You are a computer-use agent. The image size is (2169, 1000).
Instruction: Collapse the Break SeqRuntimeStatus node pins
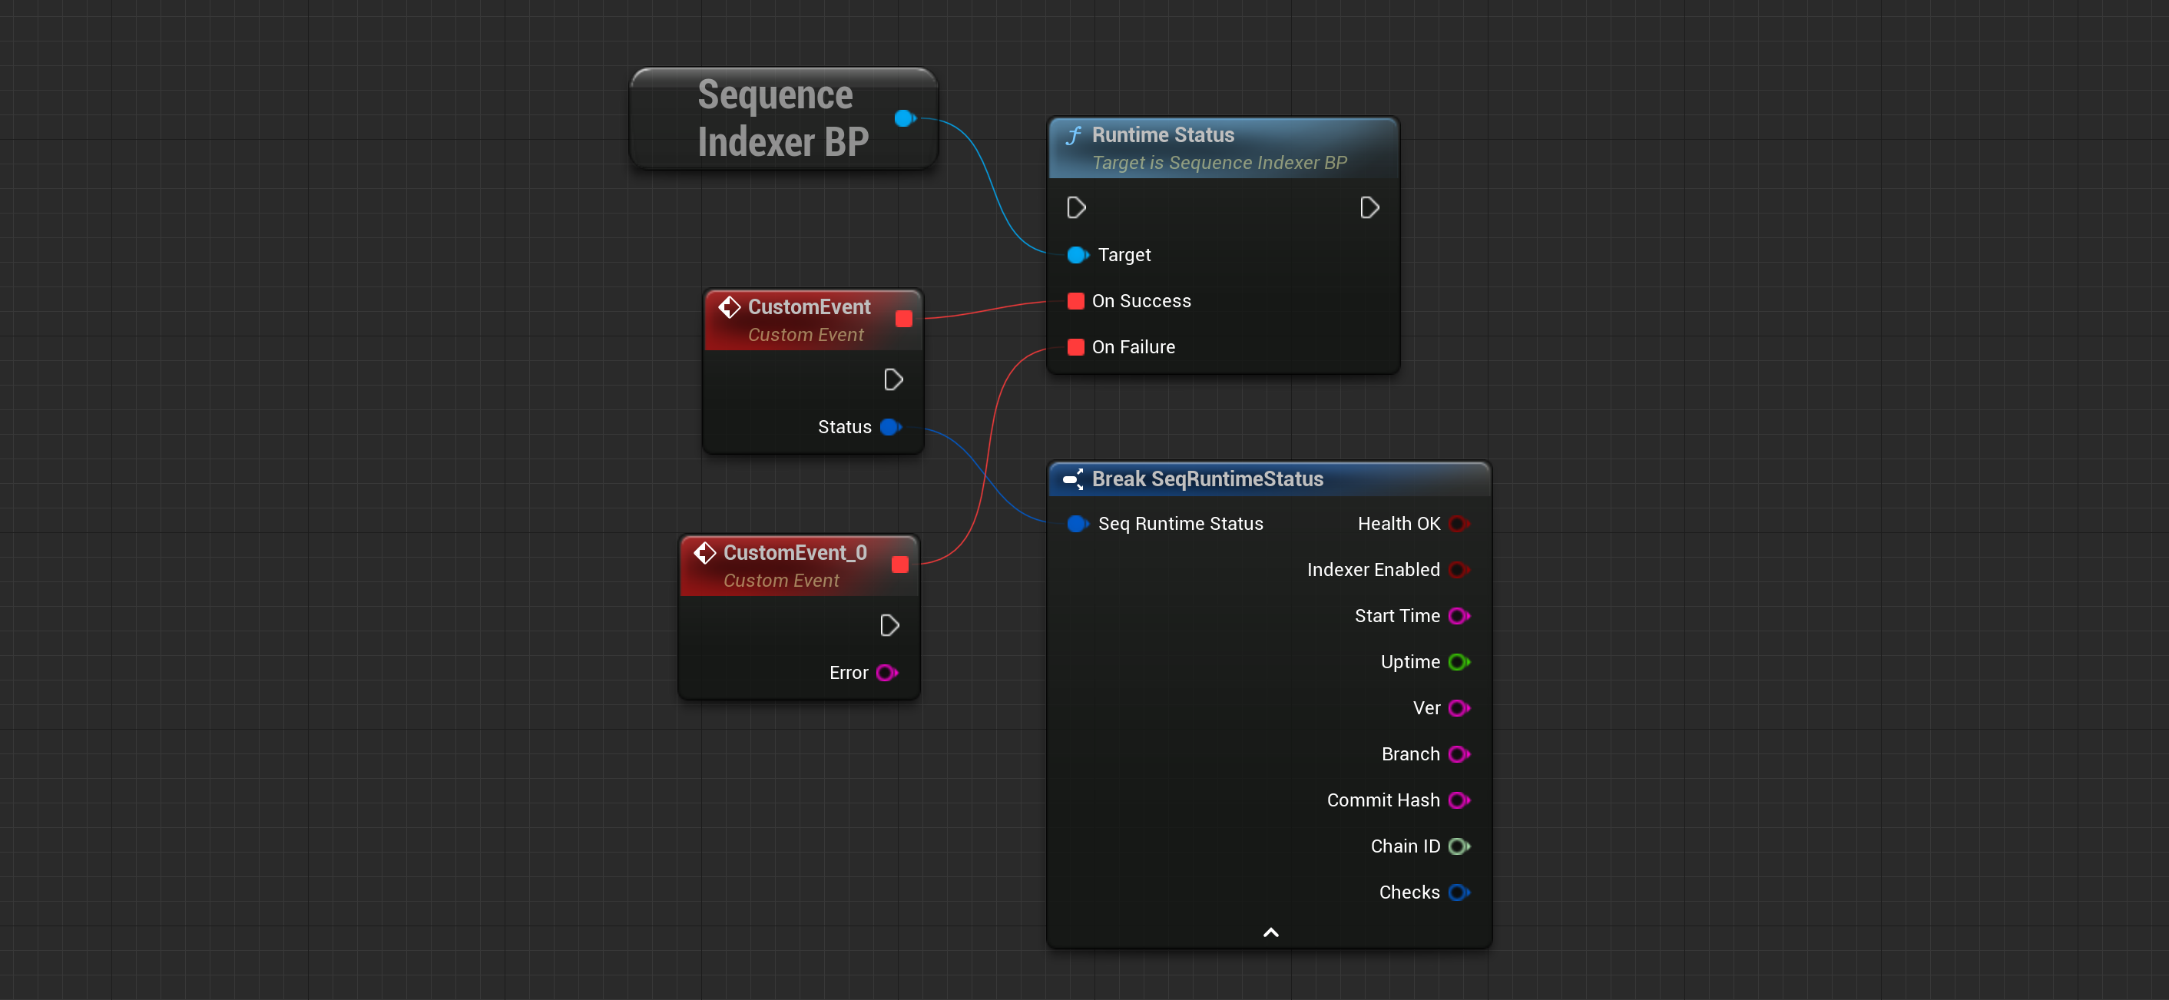(x=1270, y=932)
